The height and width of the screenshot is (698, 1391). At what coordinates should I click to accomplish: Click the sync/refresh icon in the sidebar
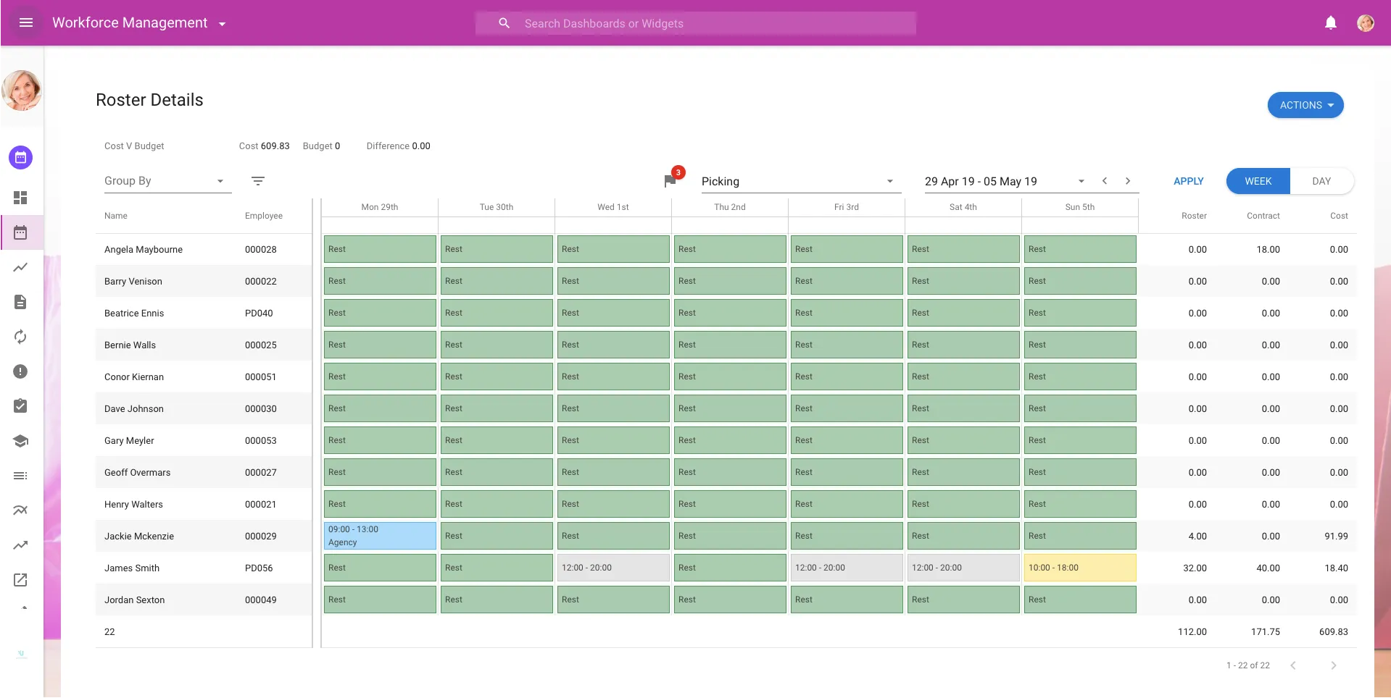[20, 337]
